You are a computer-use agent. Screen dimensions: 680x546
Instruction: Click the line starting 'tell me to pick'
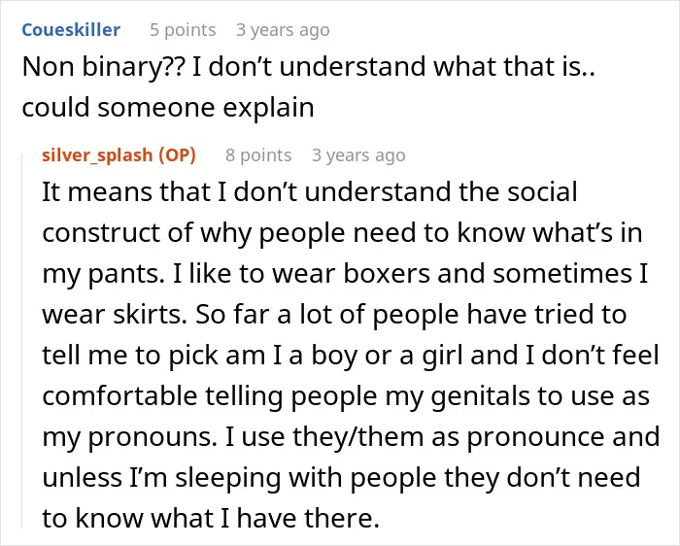pos(351,356)
